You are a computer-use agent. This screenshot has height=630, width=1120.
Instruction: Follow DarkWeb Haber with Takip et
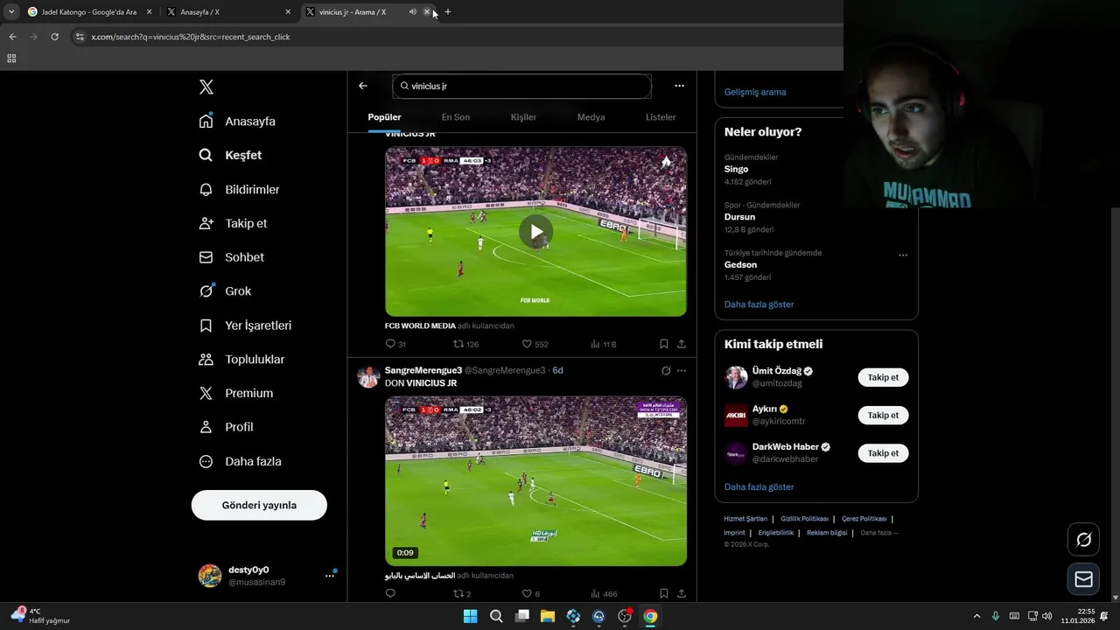click(883, 453)
